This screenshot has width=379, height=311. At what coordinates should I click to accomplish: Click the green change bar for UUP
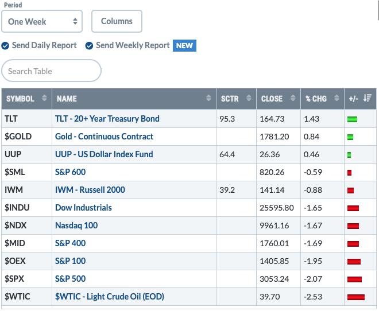pyautogui.click(x=349, y=155)
